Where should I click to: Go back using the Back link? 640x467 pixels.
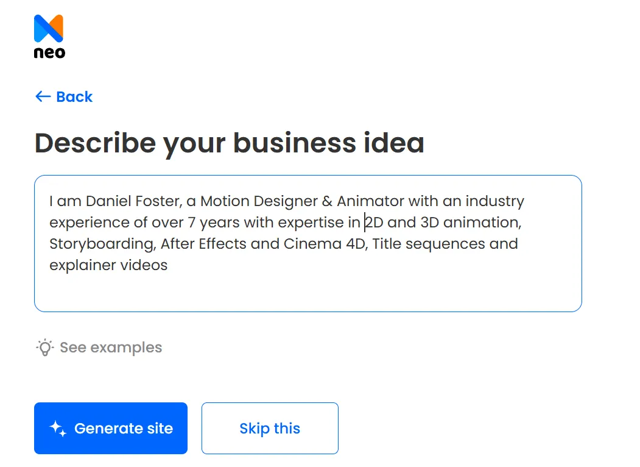(64, 97)
